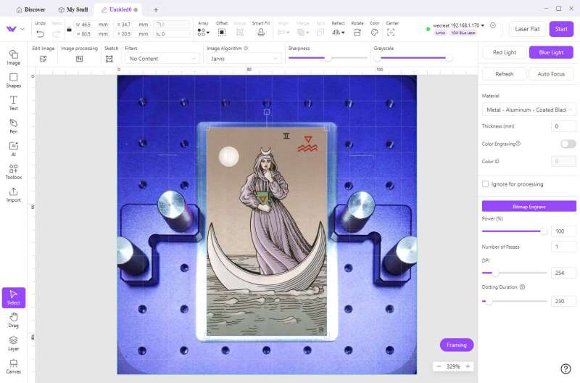Screen dimensions: 580x383
Task: Click the Rotate icon
Action: pos(357,33)
